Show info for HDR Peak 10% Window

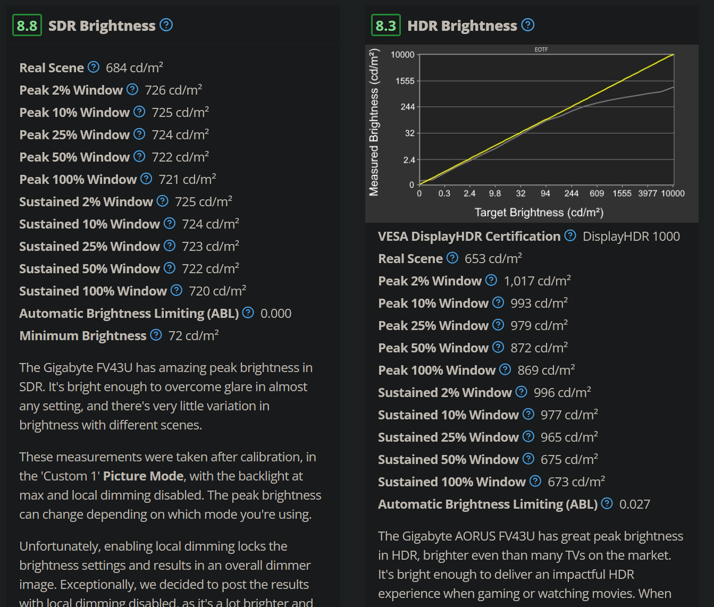pos(498,302)
